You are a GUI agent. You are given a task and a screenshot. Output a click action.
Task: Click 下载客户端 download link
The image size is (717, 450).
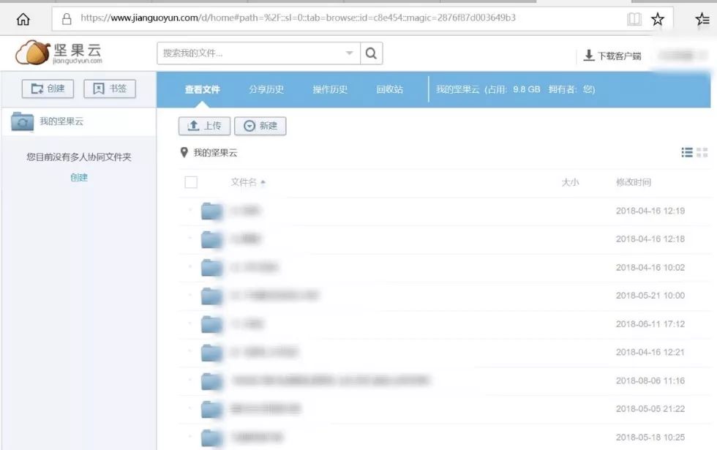(612, 56)
